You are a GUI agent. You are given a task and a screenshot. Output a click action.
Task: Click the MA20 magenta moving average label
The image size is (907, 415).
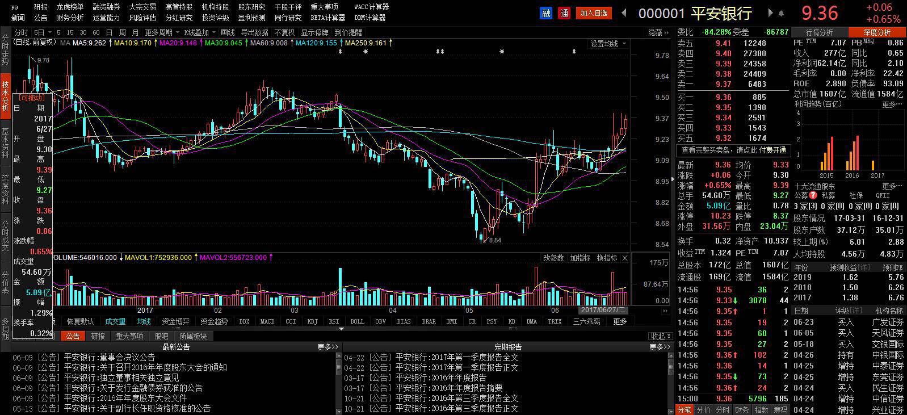(178, 43)
